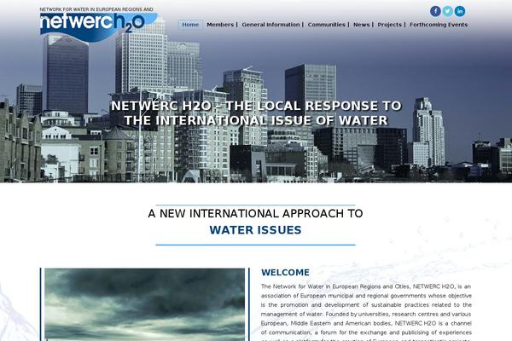
Task: Click the 'A NEW INTERNATIONAL APPROACH TO' heading
Action: click(255, 213)
